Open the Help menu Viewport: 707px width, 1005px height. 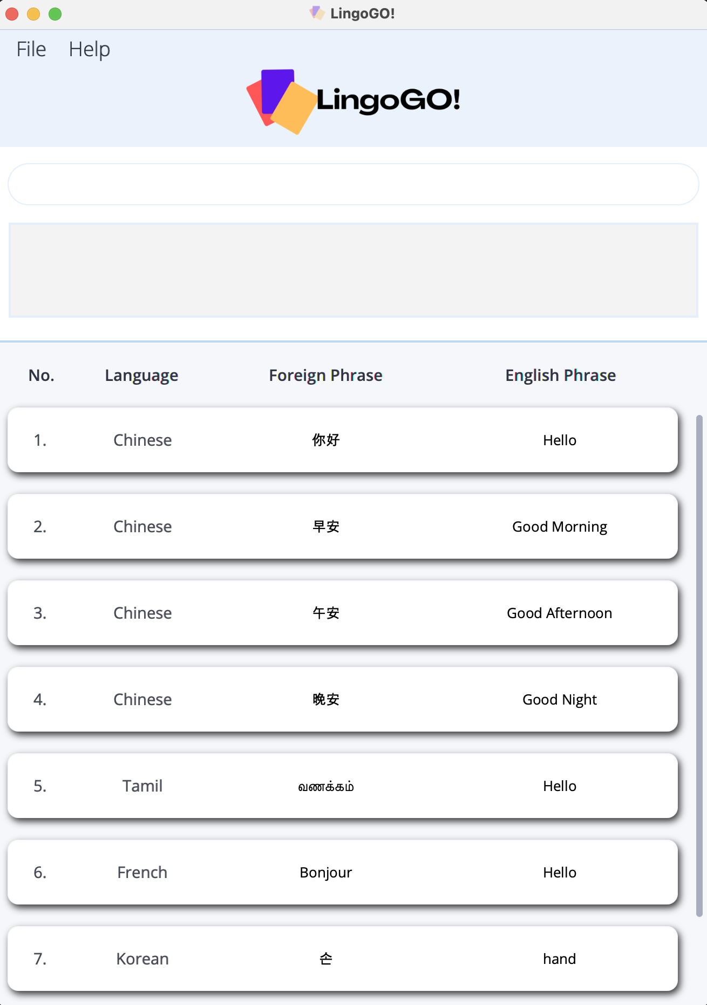90,49
